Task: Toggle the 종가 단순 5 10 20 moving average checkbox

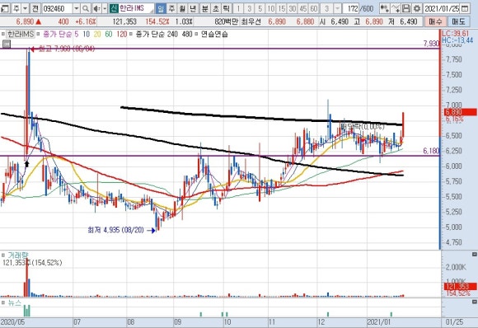Action: 38,34
